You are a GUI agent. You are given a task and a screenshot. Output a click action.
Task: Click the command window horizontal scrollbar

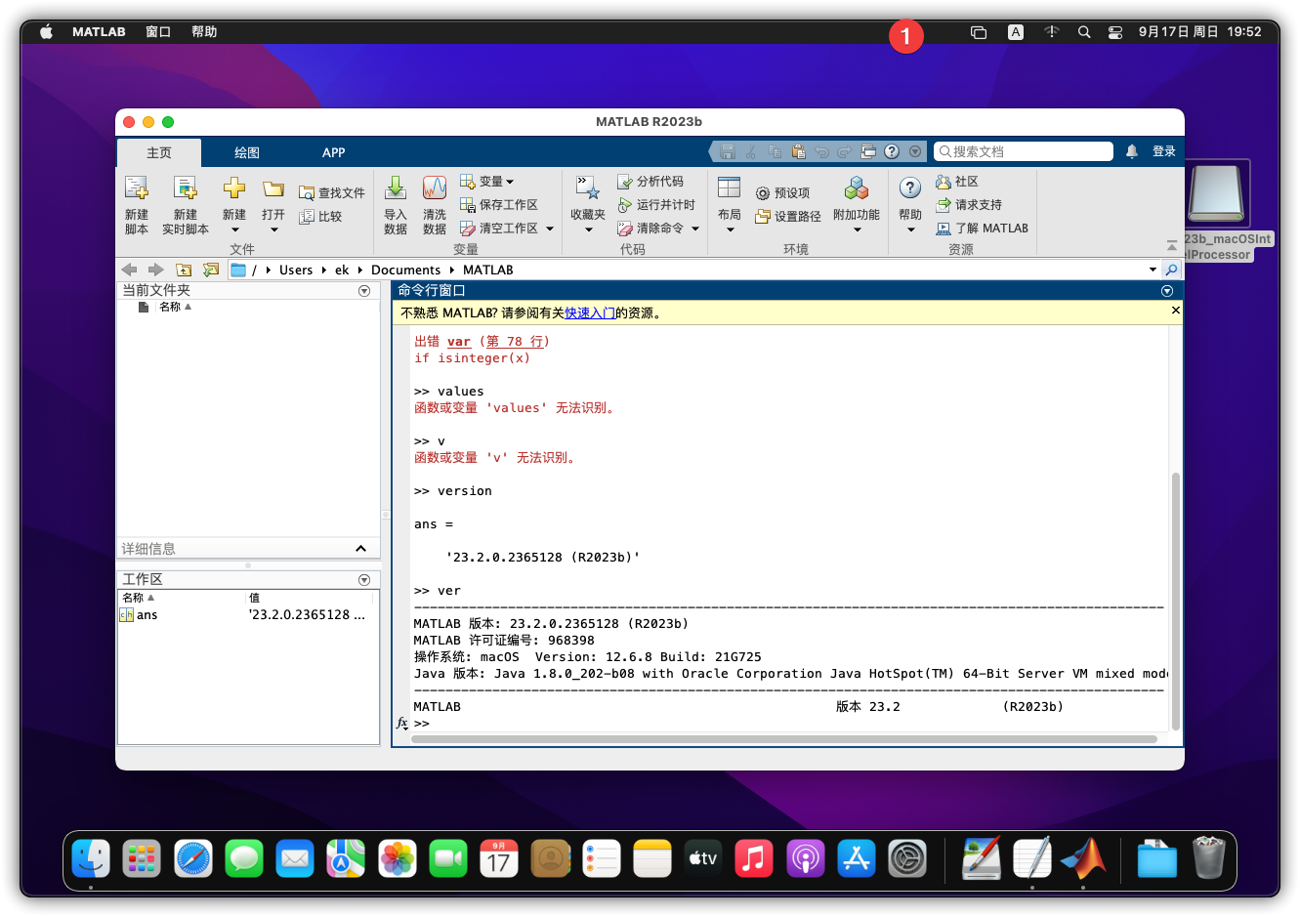coord(784,739)
